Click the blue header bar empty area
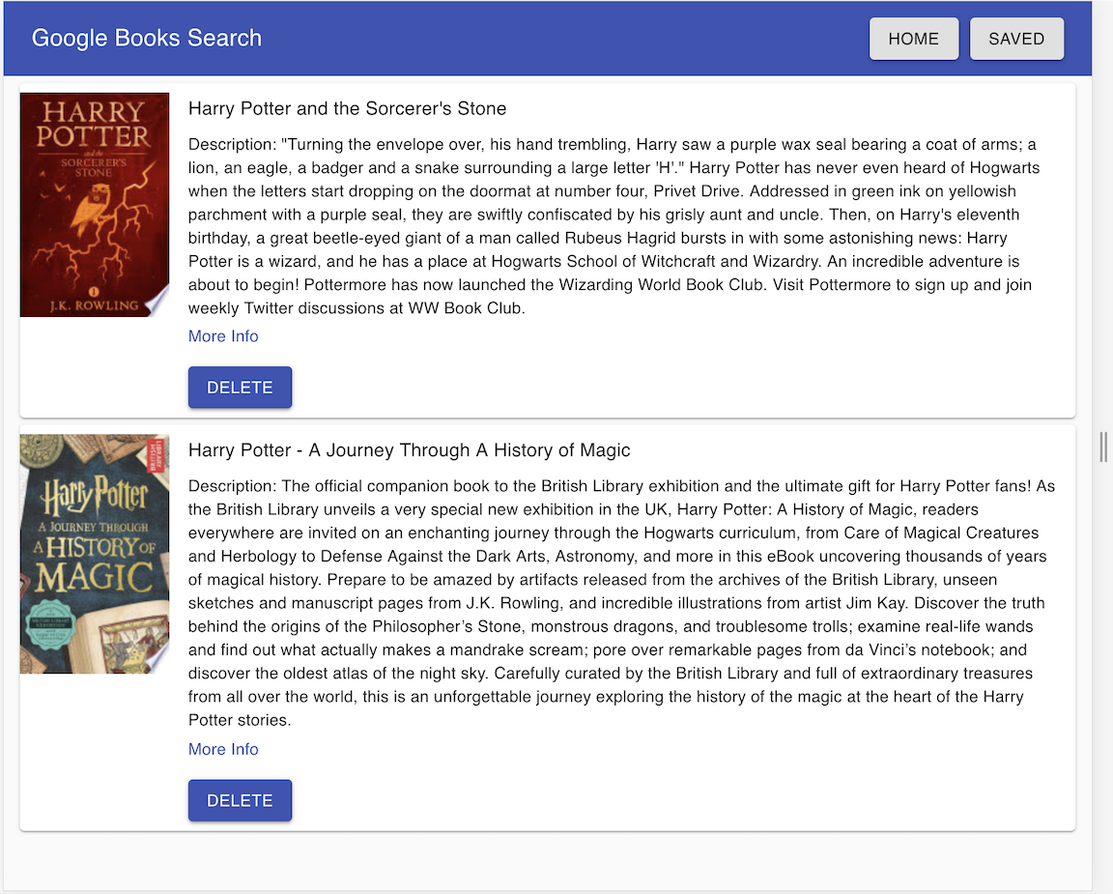 (x=564, y=39)
